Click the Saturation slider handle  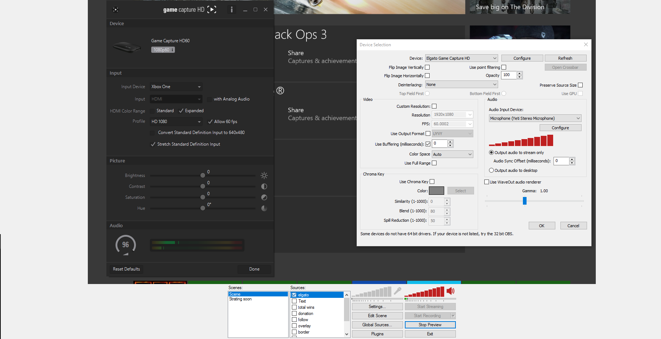pos(203,197)
